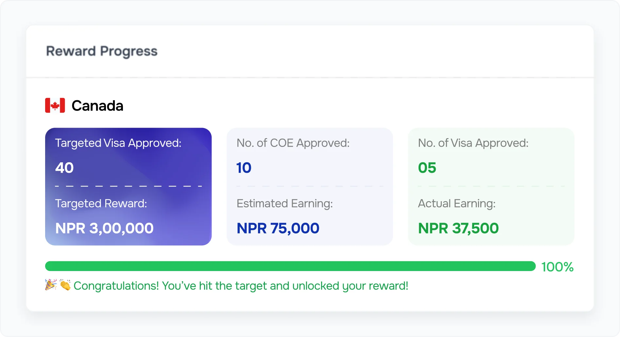The width and height of the screenshot is (620, 337).
Task: Click the Estimated Earning figure NPR 75,000
Action: 277,228
